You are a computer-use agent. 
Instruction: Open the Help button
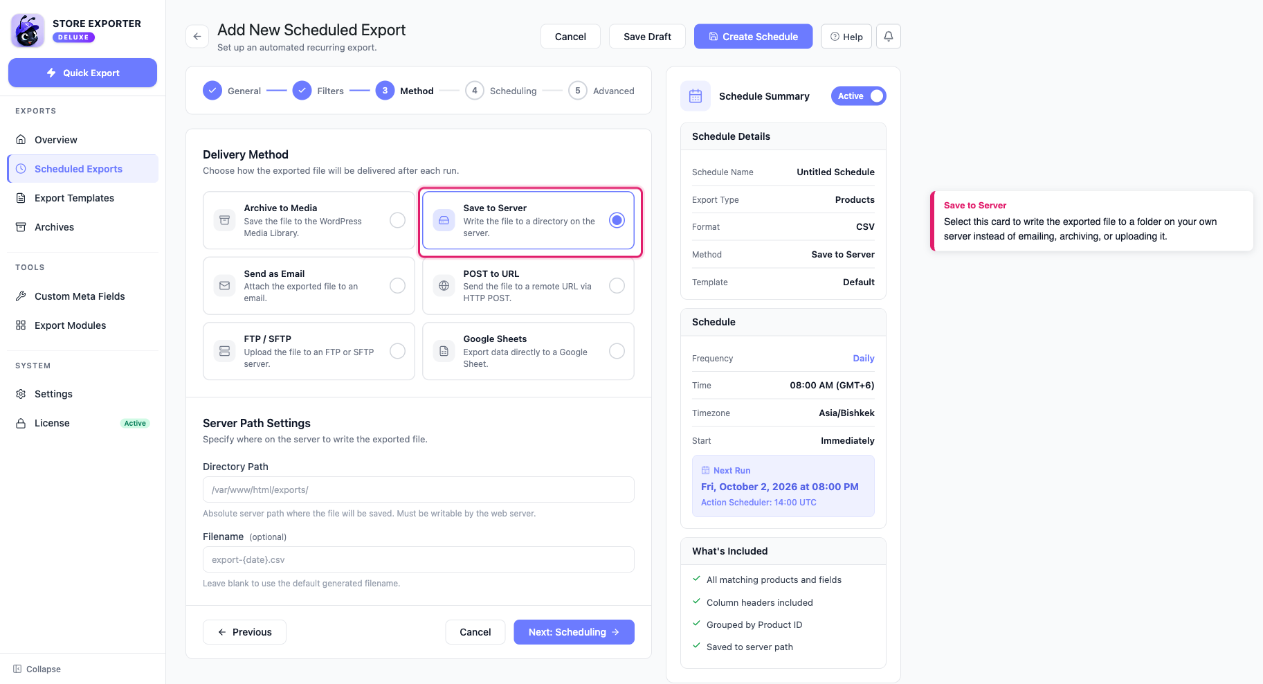(x=846, y=37)
